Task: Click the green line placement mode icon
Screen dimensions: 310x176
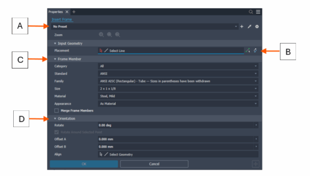Action: click(x=248, y=51)
